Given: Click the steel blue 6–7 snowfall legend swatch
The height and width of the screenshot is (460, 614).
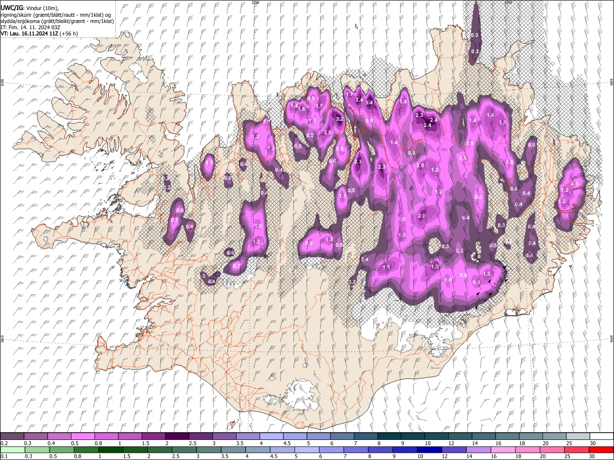Looking at the screenshot, I should point(342,437).
